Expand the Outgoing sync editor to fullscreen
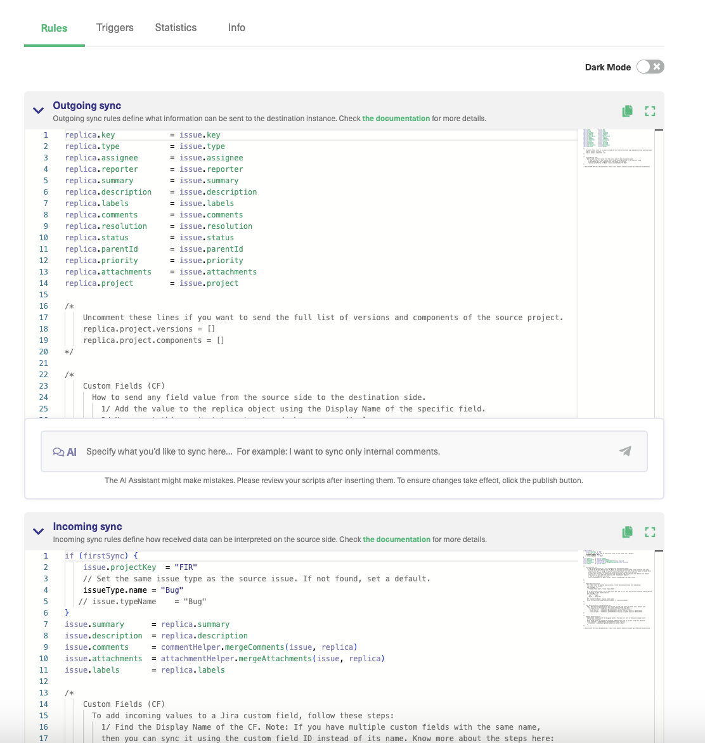Image resolution: width=705 pixels, height=743 pixels. click(x=650, y=110)
